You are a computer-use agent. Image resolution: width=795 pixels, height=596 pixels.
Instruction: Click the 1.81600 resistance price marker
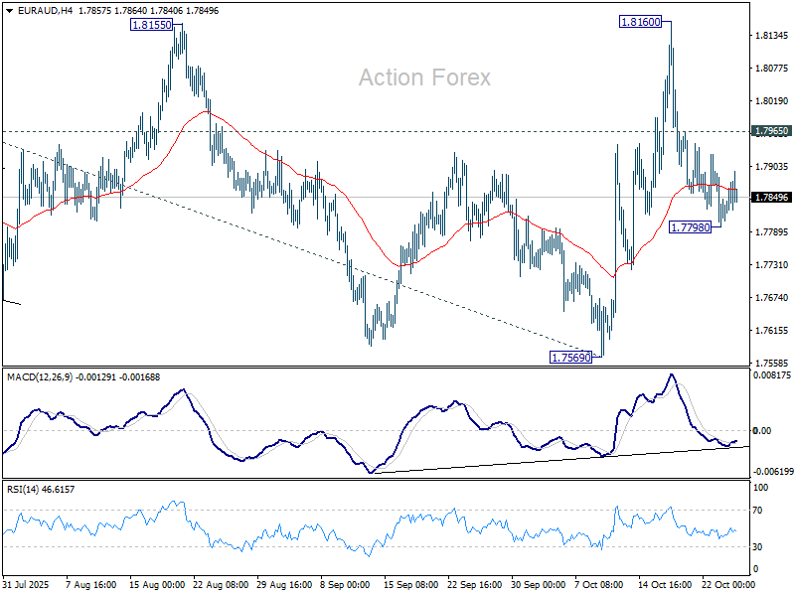[x=638, y=20]
